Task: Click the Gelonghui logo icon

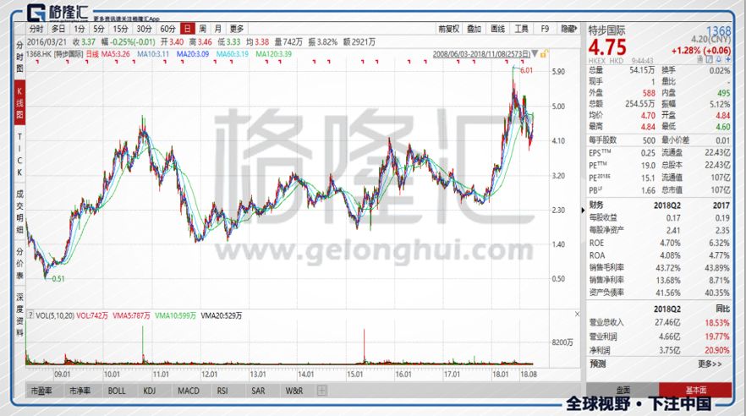Action: tap(36, 13)
